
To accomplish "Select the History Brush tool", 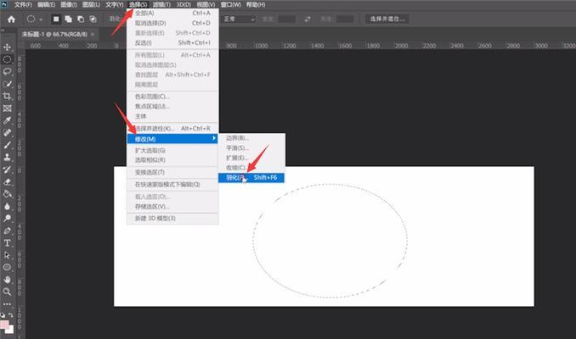I will (x=7, y=169).
